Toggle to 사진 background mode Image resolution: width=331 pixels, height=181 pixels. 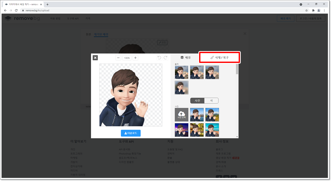click(x=197, y=101)
